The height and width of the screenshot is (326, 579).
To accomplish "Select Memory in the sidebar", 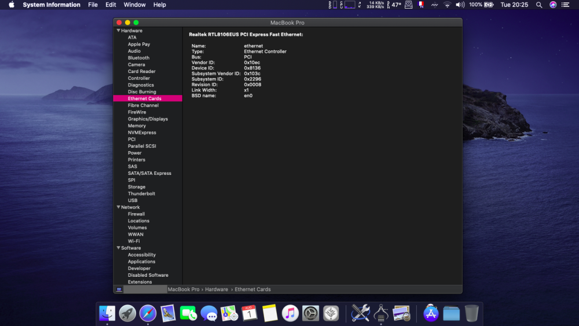I will click(137, 126).
